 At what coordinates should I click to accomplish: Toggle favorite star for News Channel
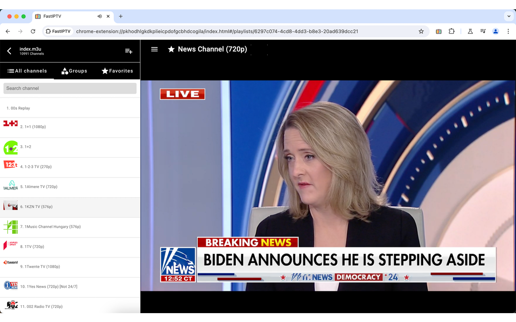pos(171,49)
